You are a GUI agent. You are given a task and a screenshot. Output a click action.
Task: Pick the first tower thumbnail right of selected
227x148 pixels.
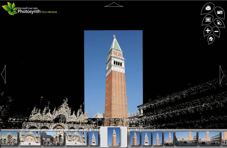pos(135,138)
